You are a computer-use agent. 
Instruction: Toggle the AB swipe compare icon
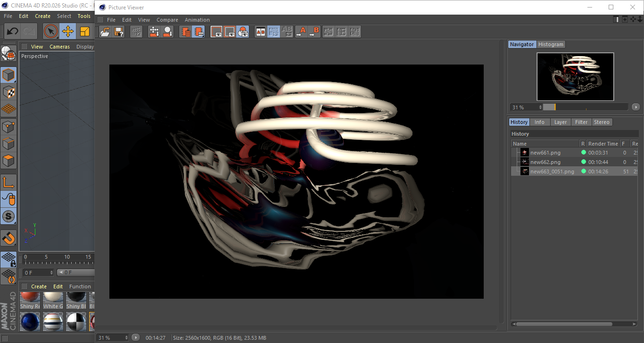(273, 32)
